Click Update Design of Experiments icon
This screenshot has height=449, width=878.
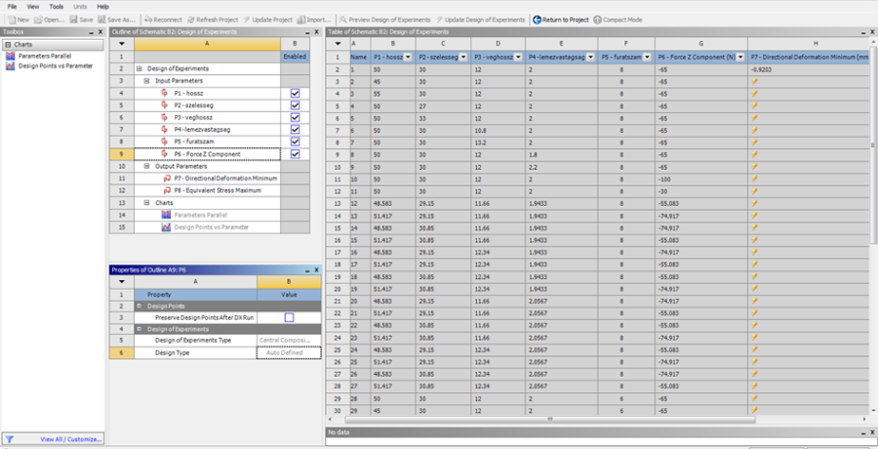[440, 20]
